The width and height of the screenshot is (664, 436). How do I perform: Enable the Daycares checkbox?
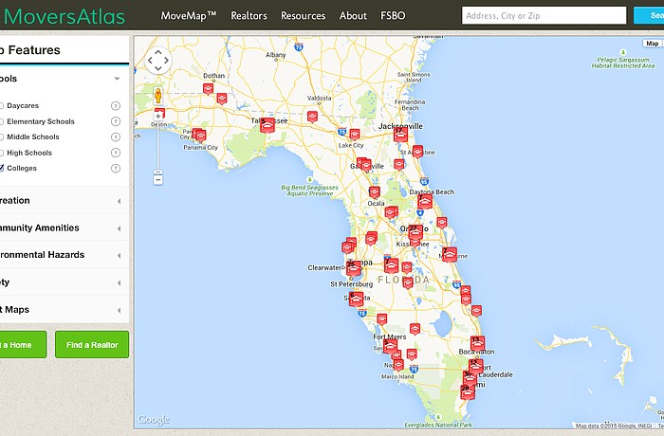click(2, 105)
